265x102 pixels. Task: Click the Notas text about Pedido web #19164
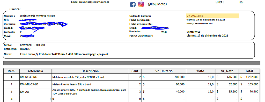pos(64,54)
